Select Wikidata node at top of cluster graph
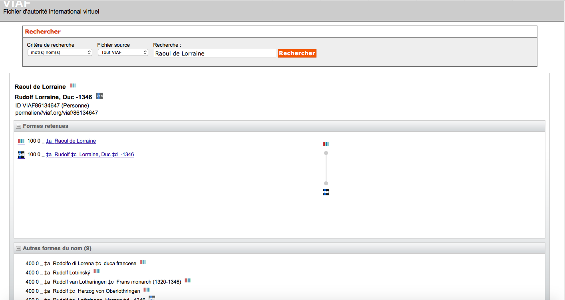 click(326, 144)
